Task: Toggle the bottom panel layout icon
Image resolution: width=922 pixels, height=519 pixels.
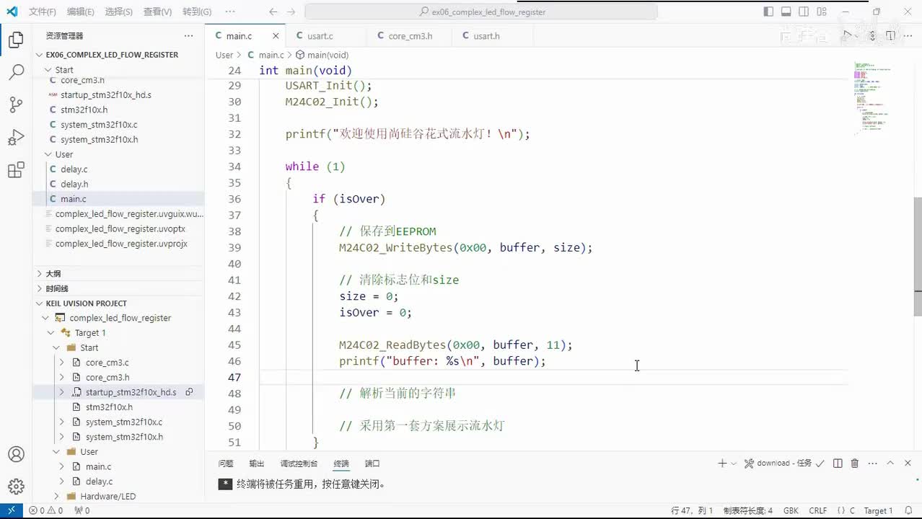Action: [786, 12]
